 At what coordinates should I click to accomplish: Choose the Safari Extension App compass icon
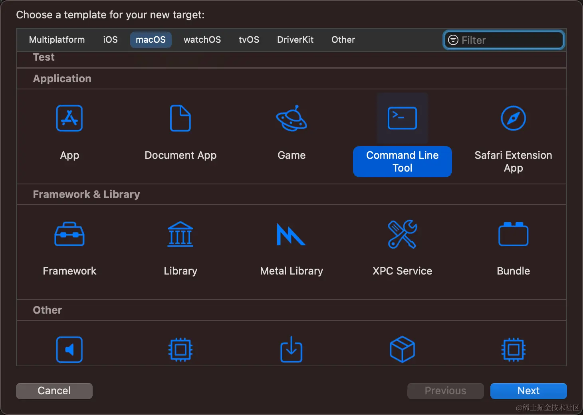(x=514, y=118)
